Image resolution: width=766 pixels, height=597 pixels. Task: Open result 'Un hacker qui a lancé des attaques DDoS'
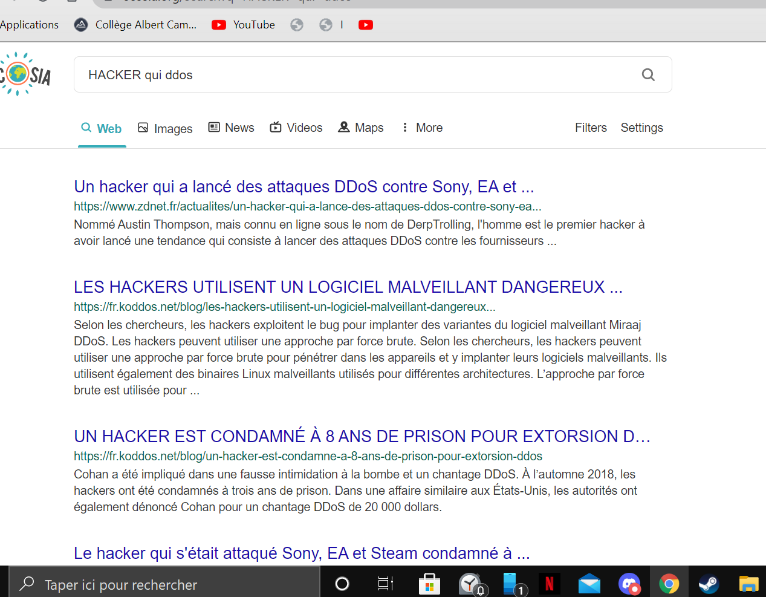(304, 186)
